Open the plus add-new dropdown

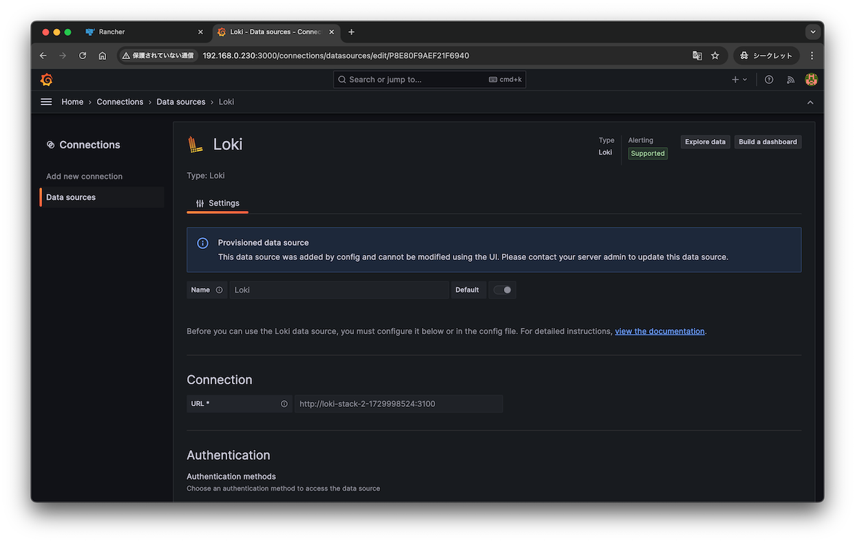click(x=739, y=80)
